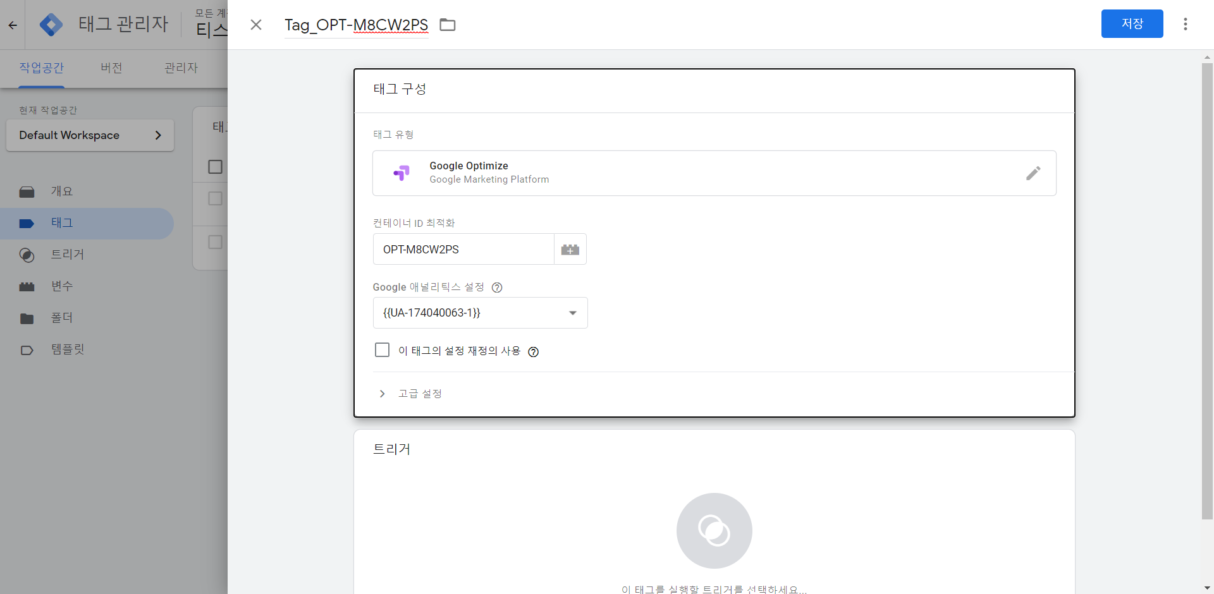Click the 폴더 folder icon in sidebar
Viewport: 1214px width, 594px height.
coord(27,318)
